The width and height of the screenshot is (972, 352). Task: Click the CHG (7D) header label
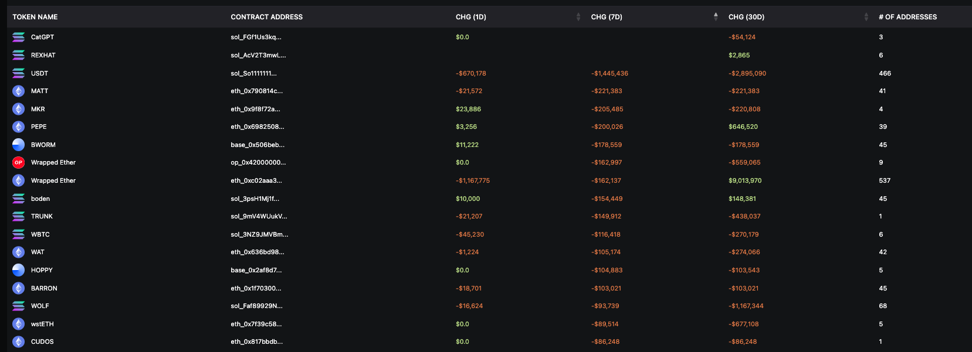[x=607, y=17]
